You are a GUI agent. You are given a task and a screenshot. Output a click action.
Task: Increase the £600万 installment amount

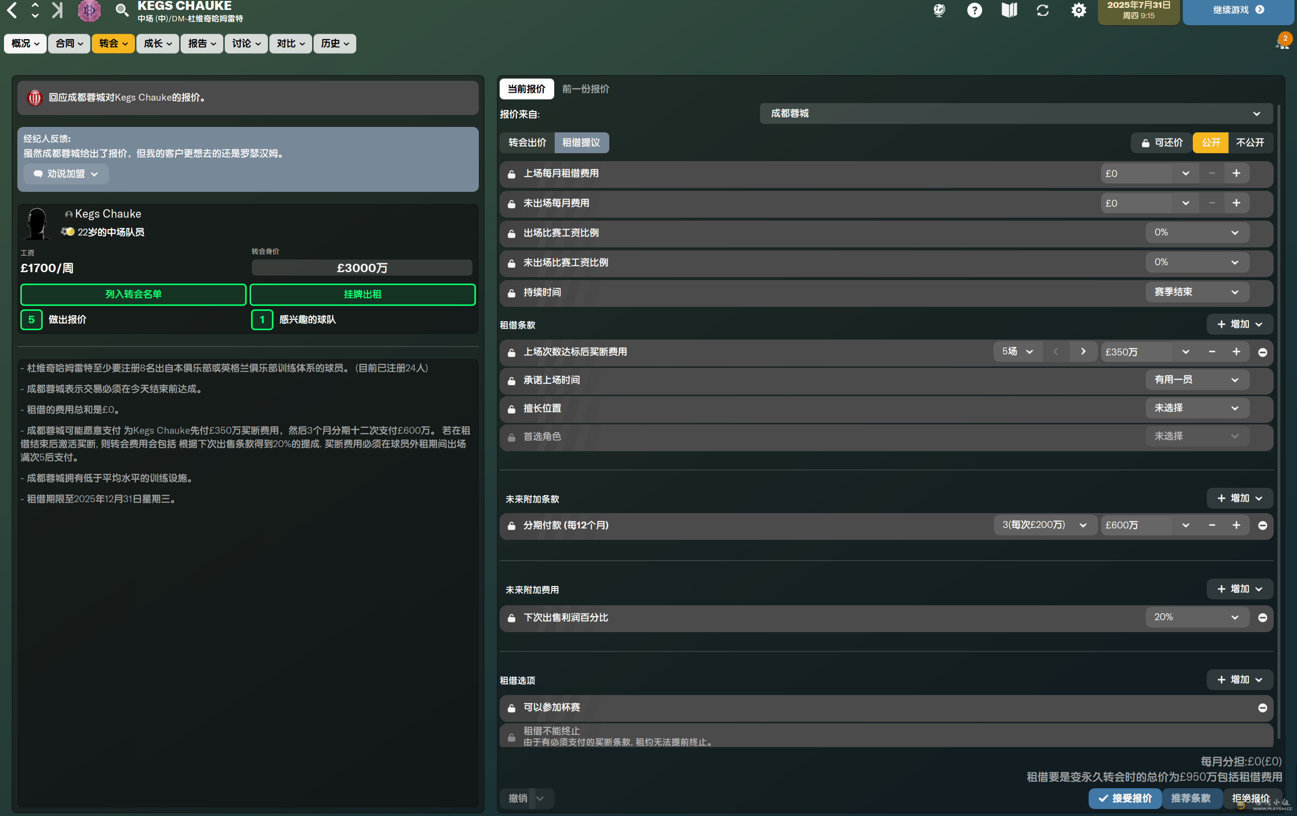[x=1236, y=525]
